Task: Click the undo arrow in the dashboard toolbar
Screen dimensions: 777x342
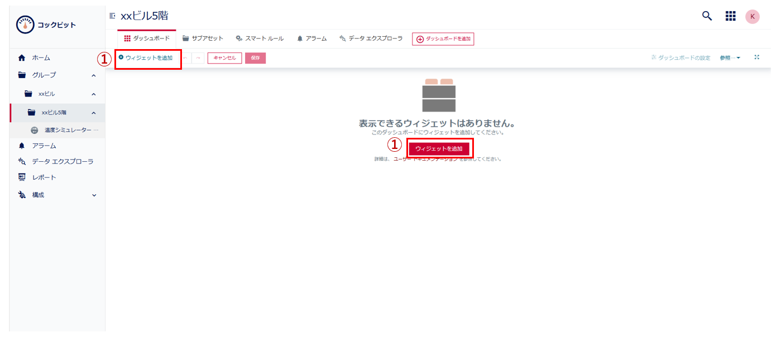Action: [186, 57]
